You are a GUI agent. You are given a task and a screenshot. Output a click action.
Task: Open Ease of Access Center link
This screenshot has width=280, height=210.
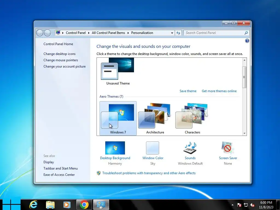click(59, 175)
